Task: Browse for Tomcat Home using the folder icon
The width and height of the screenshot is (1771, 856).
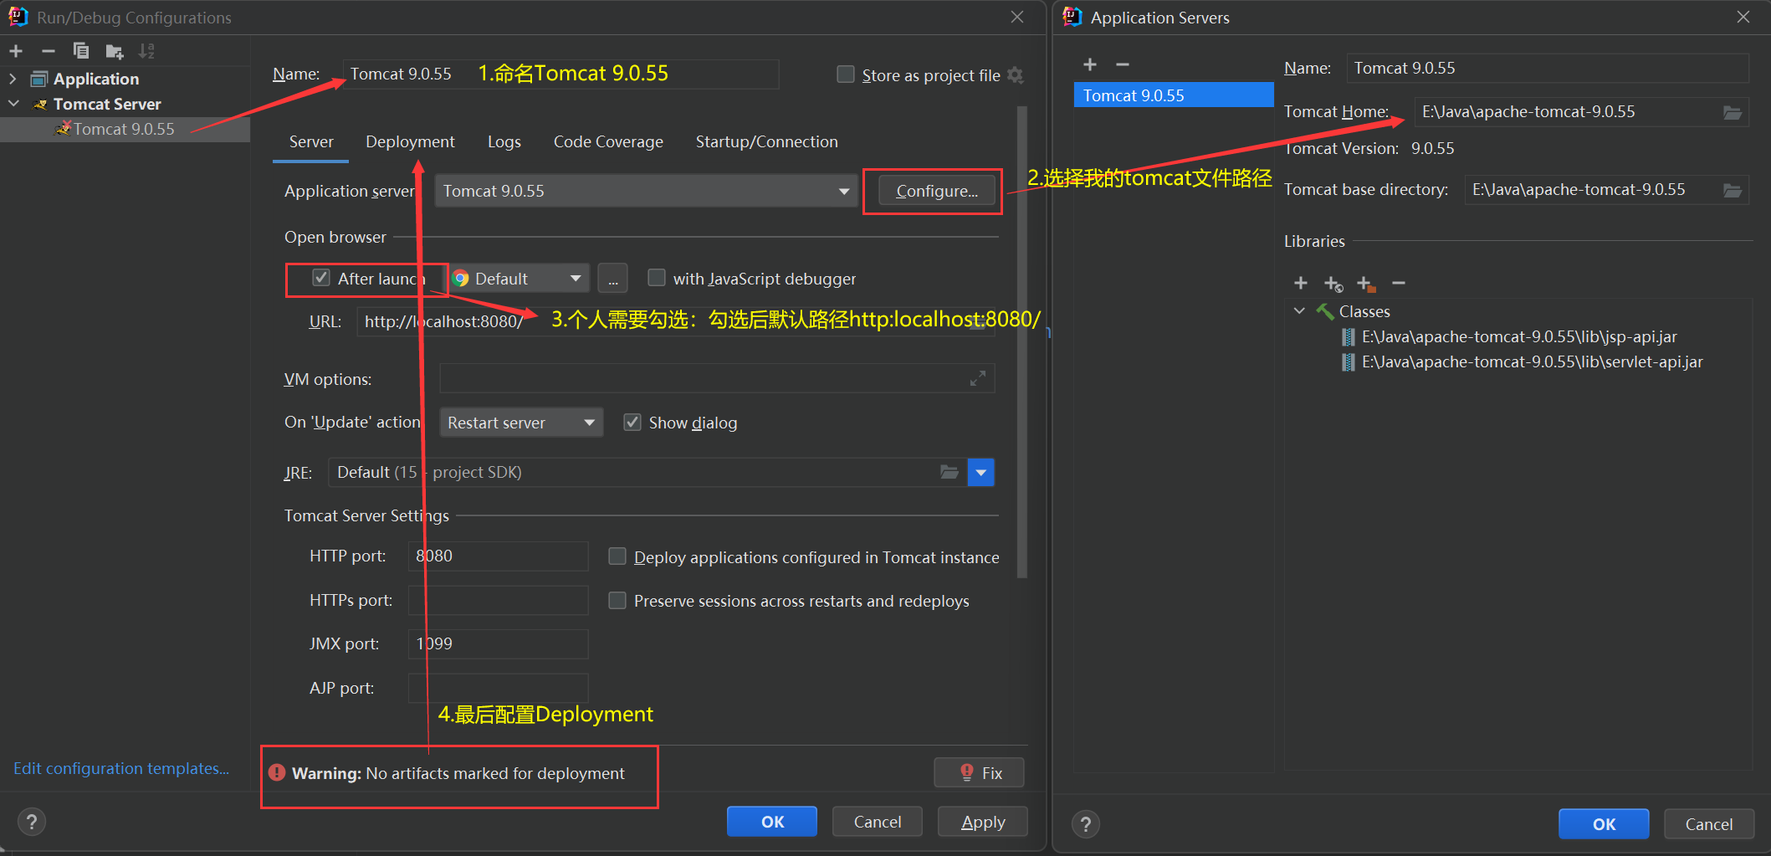Action: click(x=1732, y=111)
